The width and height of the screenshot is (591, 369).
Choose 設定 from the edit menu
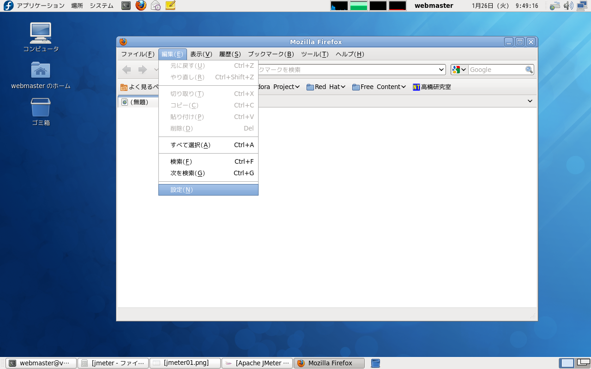pos(208,190)
